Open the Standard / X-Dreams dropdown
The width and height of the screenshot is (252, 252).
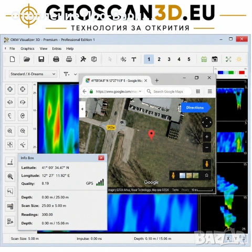33,74
